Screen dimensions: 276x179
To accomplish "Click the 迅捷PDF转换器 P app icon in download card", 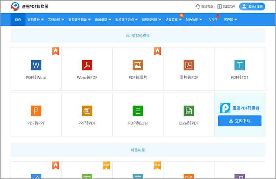I will (x=225, y=108).
